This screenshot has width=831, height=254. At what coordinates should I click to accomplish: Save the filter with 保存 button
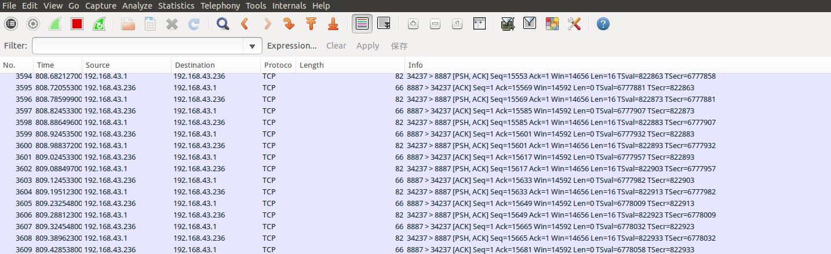[x=399, y=46]
